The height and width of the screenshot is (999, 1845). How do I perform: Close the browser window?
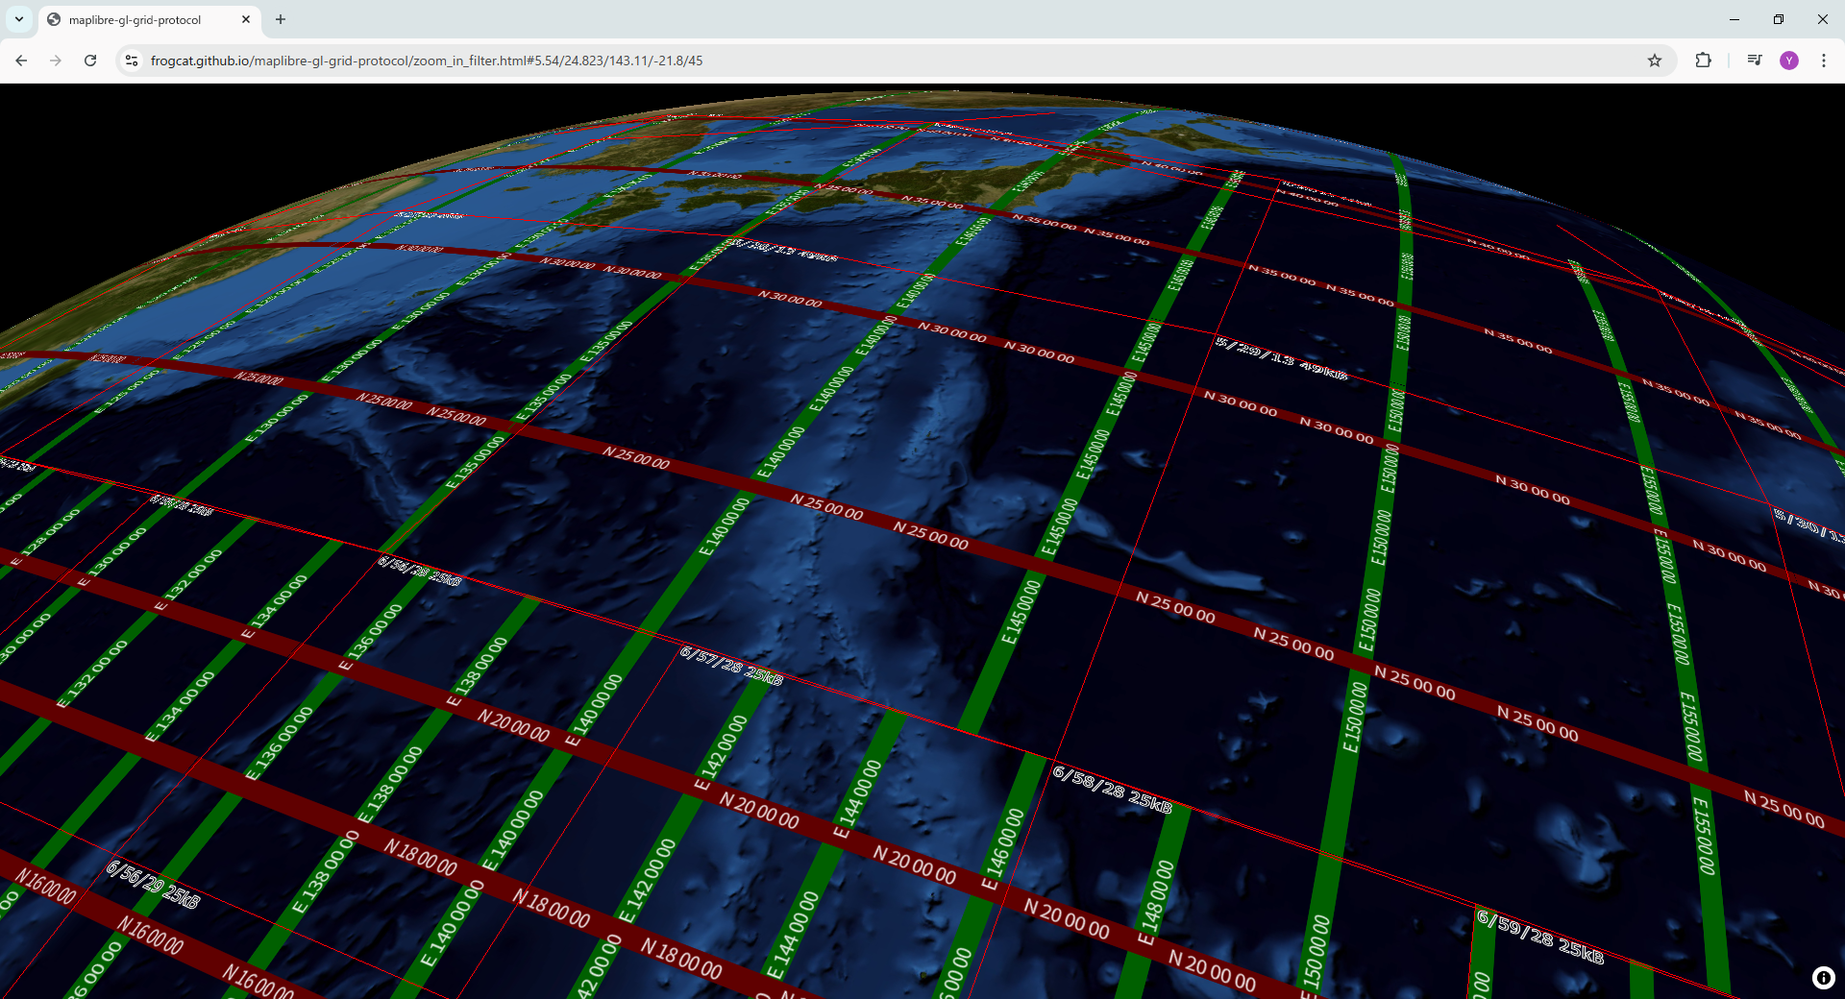pos(1823,19)
